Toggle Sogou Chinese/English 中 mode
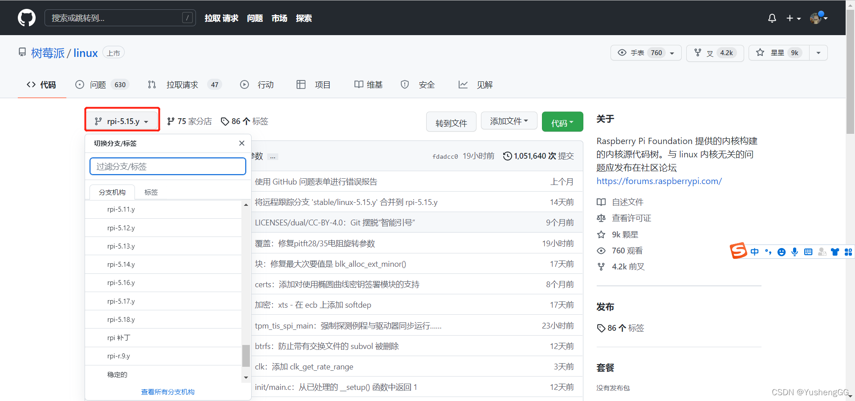 point(754,252)
